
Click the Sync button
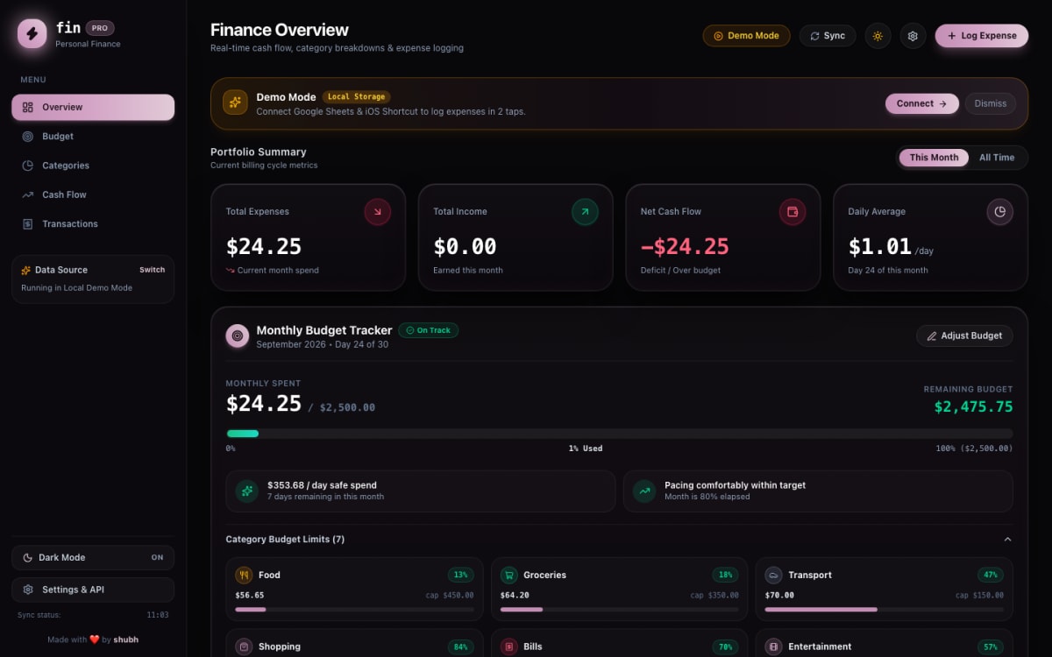point(828,36)
